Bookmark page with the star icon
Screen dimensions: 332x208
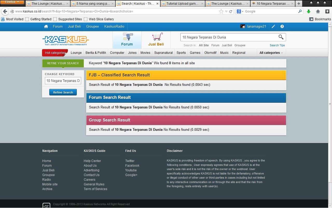pos(221,11)
